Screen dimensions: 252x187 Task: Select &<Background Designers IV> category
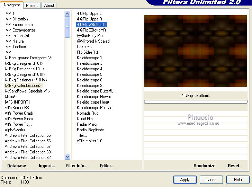pos(29,58)
